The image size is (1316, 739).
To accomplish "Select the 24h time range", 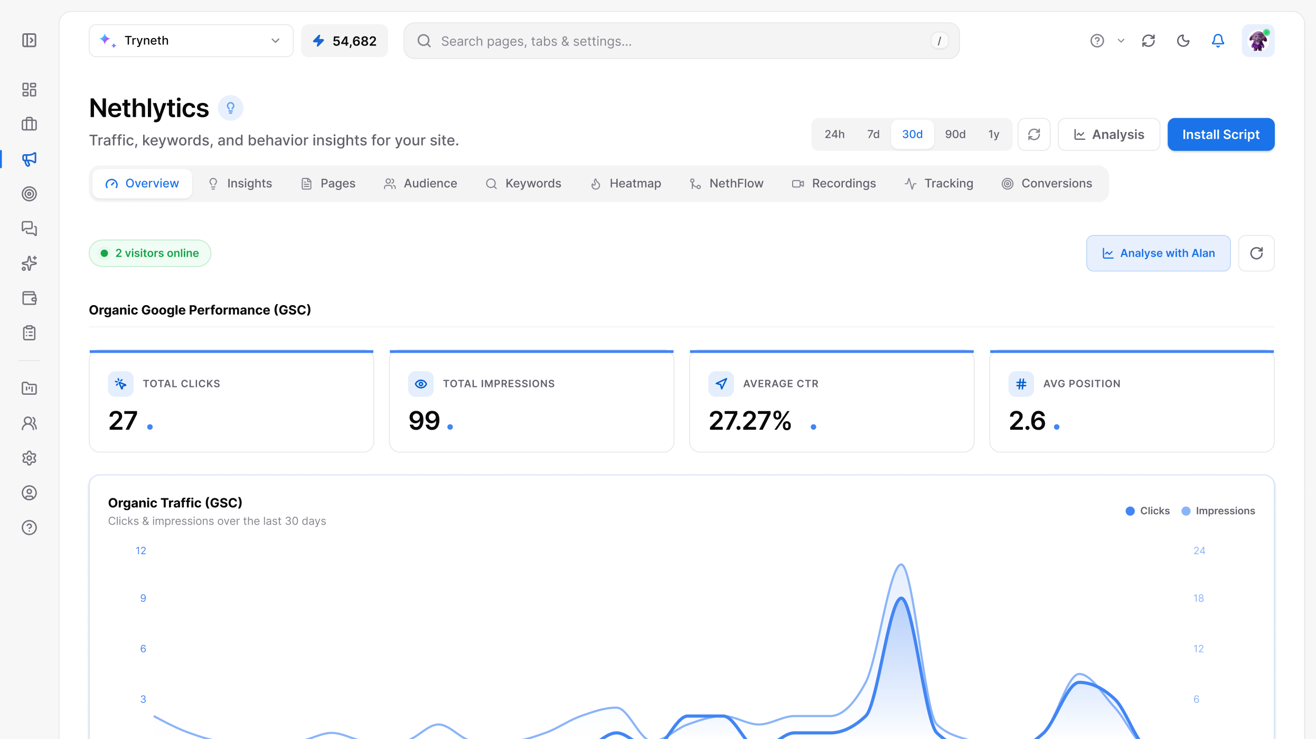I will [x=834, y=135].
